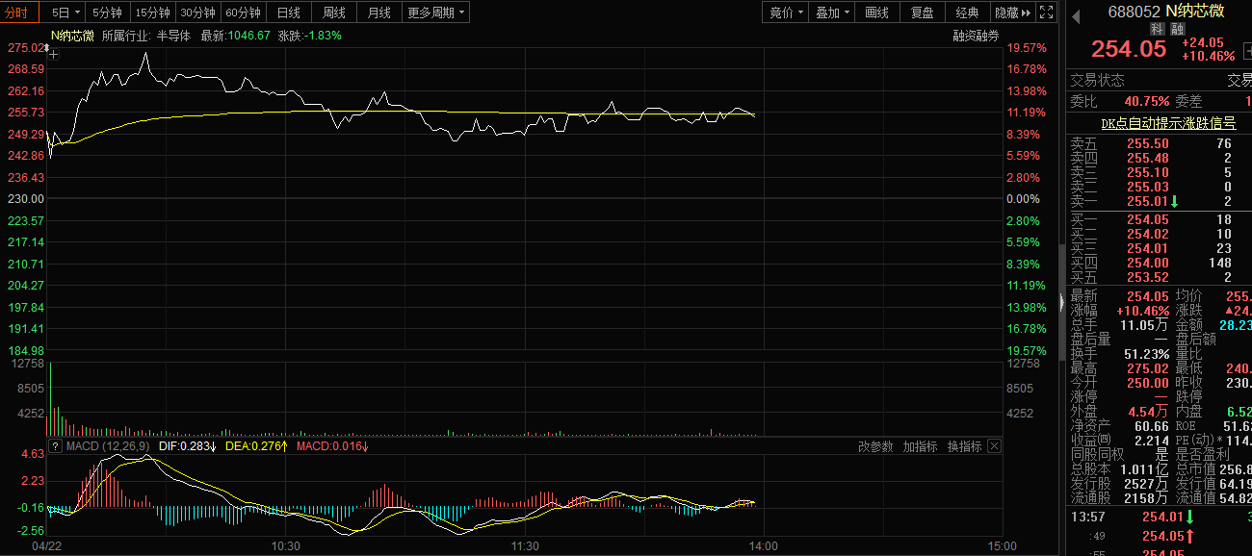Screen dimensions: 1252x556
Task: Click the 流通股 value 2158万
Action: click(x=1147, y=498)
